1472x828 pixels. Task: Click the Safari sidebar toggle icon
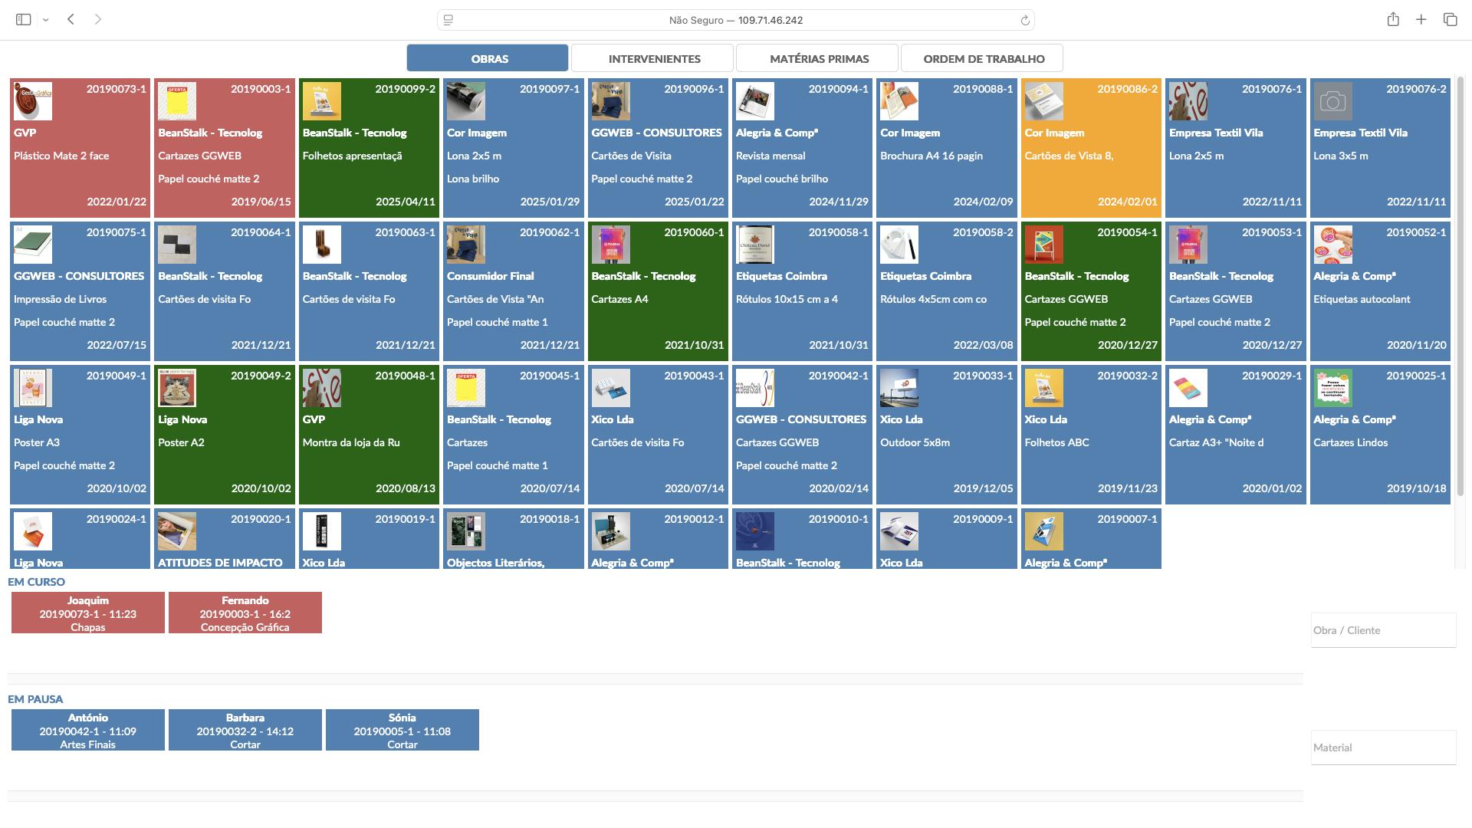(x=23, y=20)
